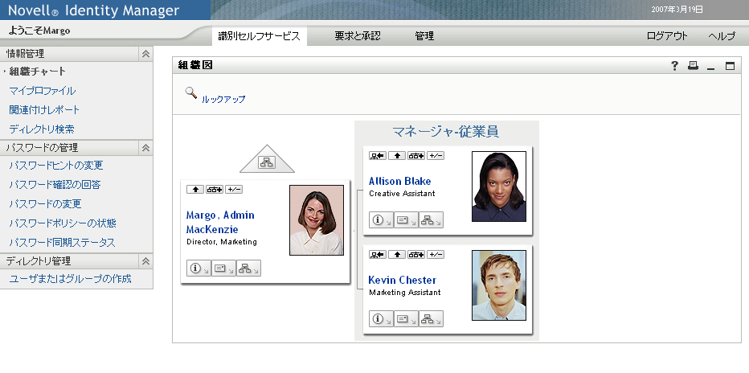Open パスワードの変更 link

45,204
